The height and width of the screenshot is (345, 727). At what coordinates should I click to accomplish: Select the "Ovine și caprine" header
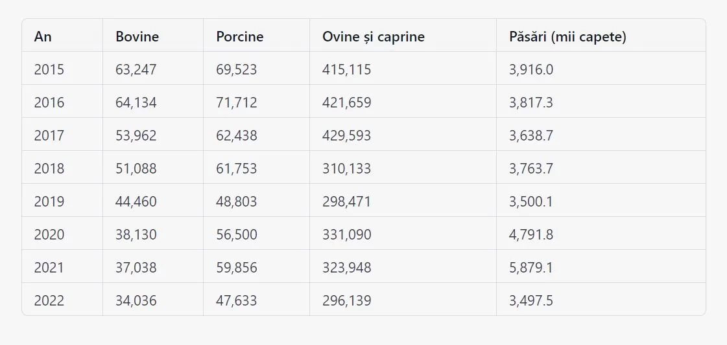pyautogui.click(x=374, y=37)
